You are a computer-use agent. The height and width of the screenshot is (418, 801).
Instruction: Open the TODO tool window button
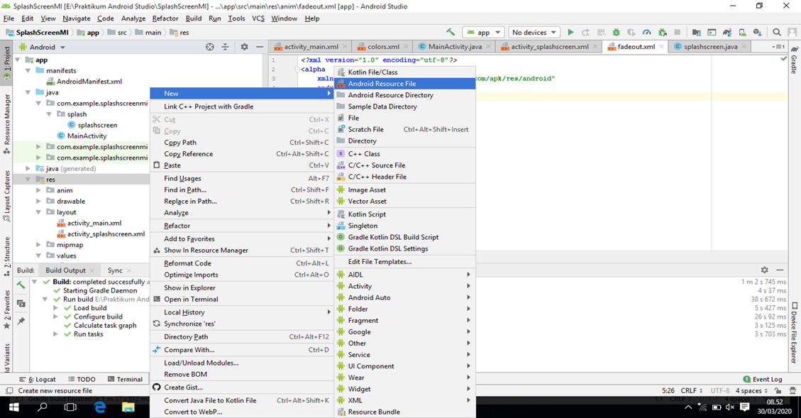click(82, 379)
